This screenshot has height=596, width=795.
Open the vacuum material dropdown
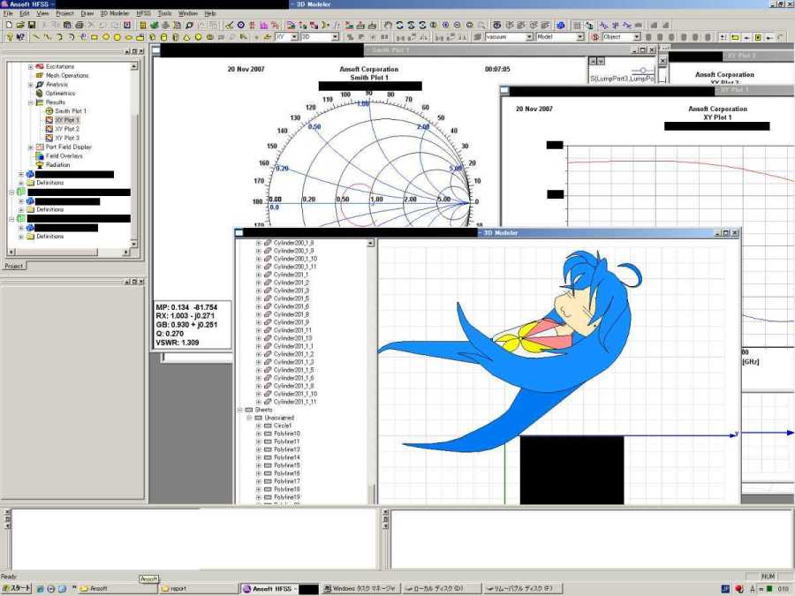click(x=529, y=37)
